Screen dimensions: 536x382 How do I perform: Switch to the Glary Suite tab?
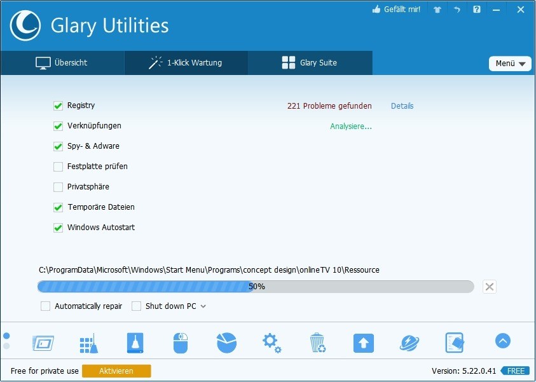point(310,63)
